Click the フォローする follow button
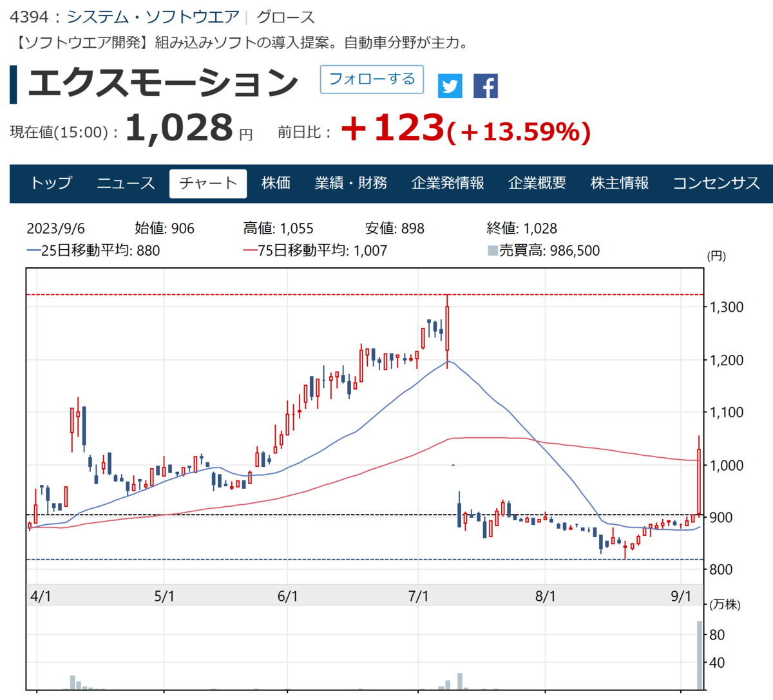 tap(372, 79)
